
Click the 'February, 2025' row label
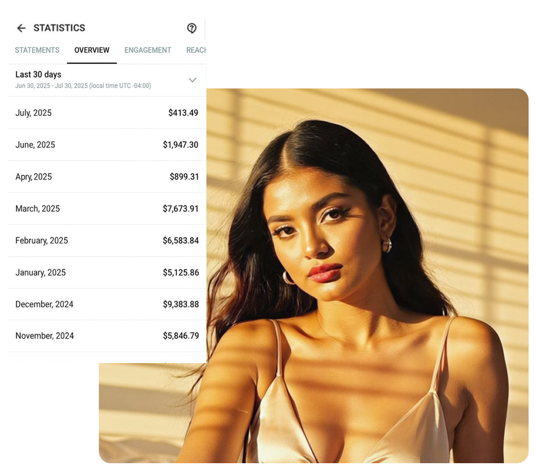click(42, 241)
